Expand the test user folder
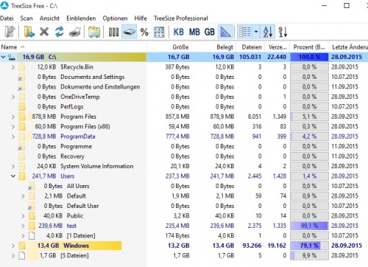 click(23, 226)
